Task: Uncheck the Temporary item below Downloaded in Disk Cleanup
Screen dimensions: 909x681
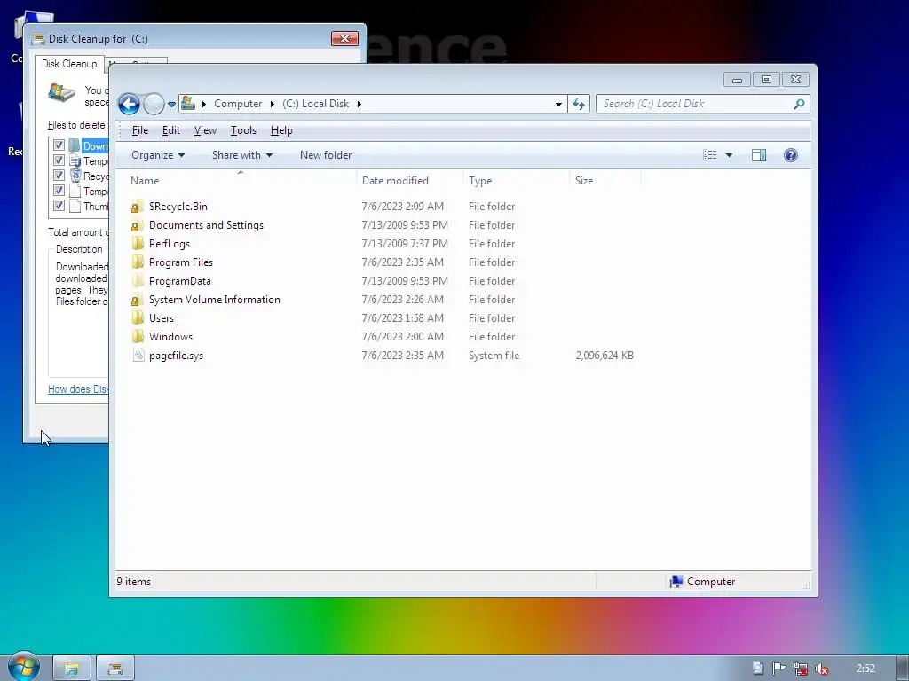Action: pyautogui.click(x=59, y=160)
